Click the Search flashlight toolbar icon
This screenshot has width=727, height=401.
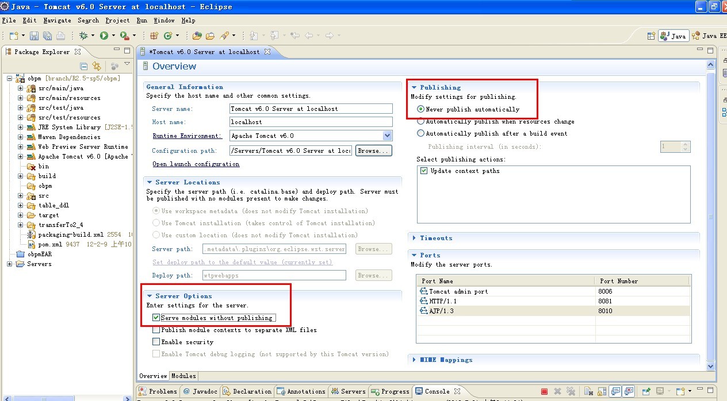coord(224,36)
